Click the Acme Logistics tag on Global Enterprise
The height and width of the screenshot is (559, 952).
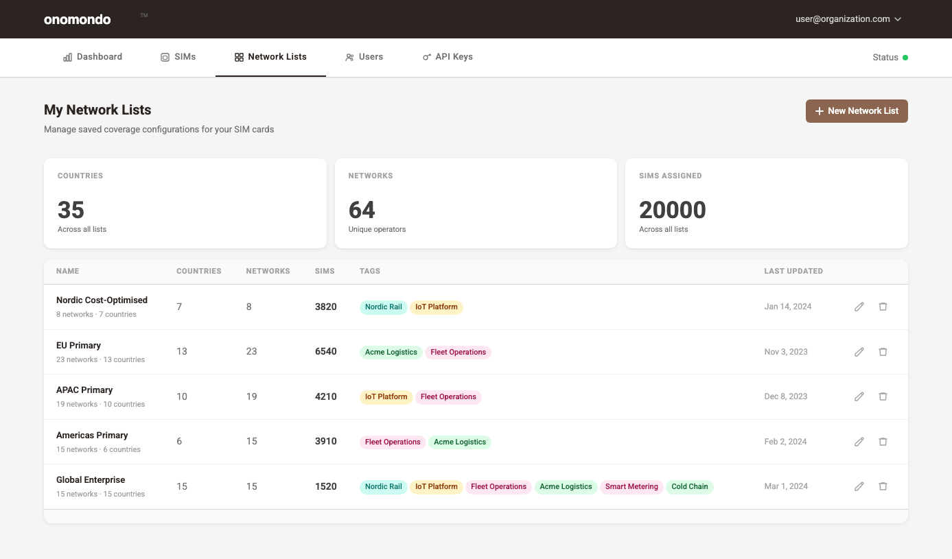pyautogui.click(x=566, y=487)
